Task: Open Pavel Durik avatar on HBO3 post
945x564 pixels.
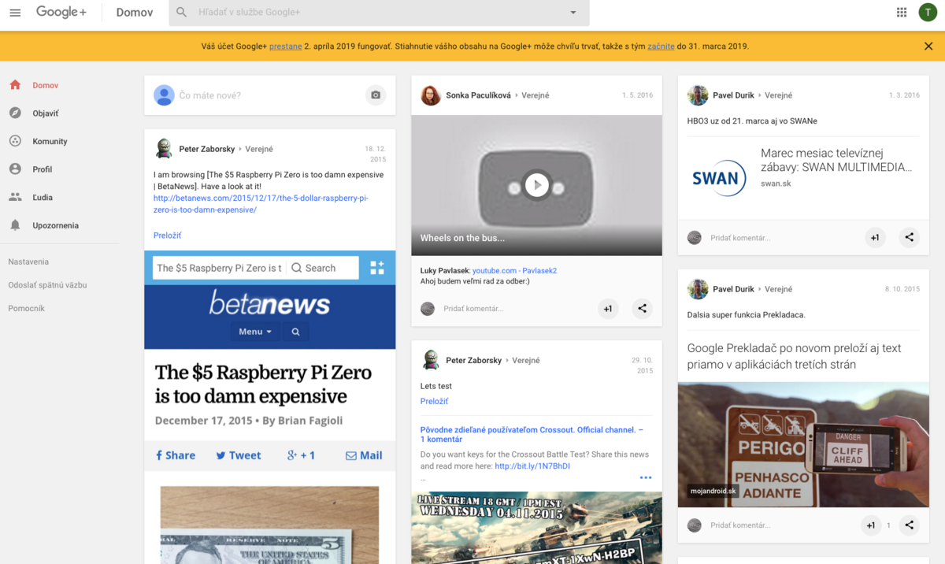Action: point(698,95)
